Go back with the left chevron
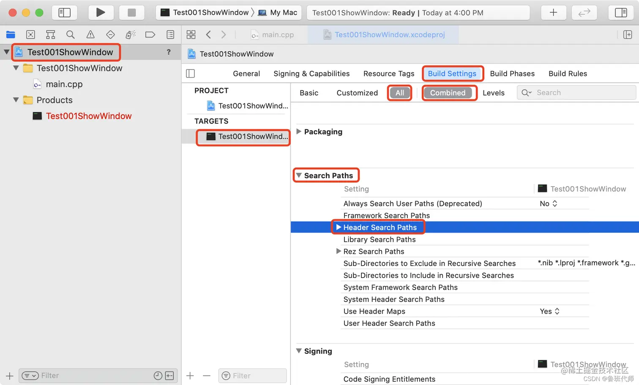This screenshot has height=385, width=639. pos(208,35)
